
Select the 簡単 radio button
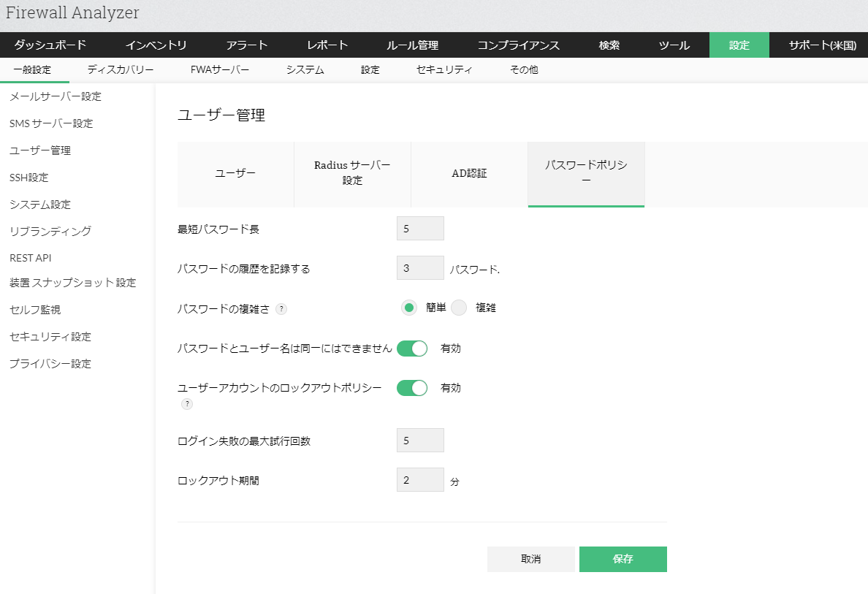point(409,308)
